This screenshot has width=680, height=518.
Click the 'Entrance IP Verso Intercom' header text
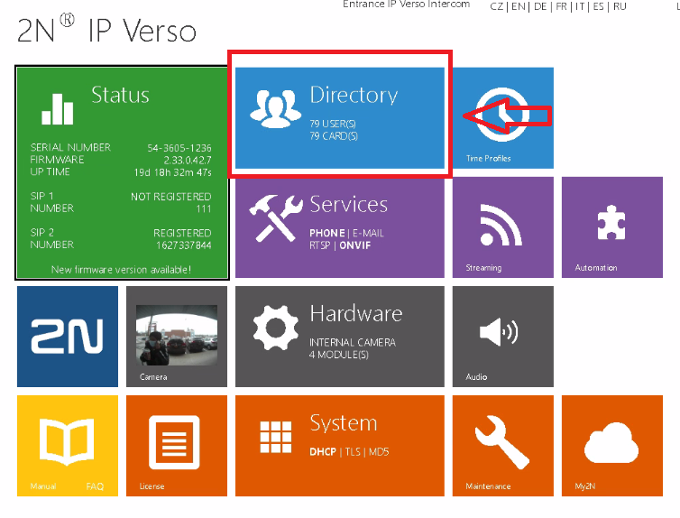pos(407,5)
